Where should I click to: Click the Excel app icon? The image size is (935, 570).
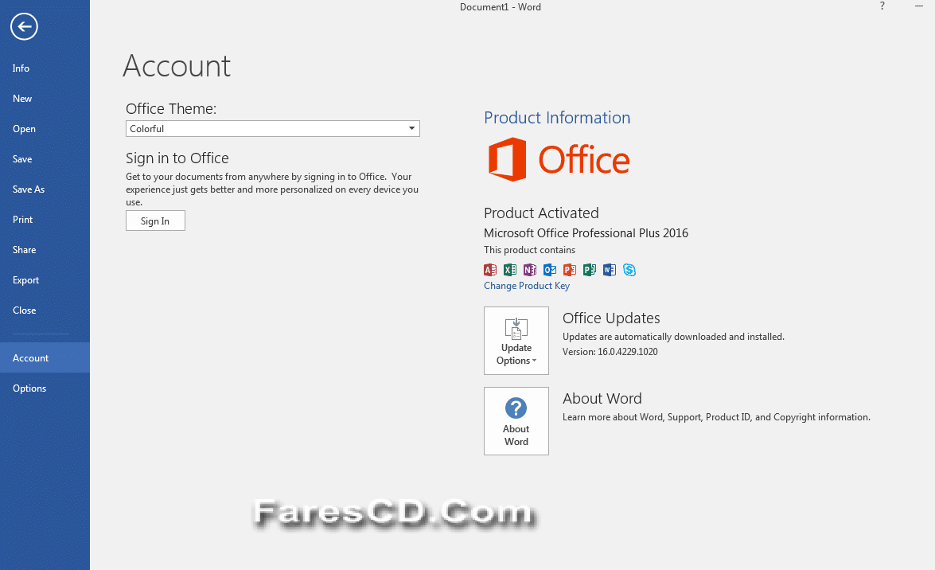click(x=510, y=270)
